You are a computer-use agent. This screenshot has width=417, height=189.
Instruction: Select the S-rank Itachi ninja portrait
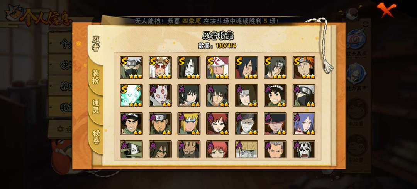tap(275, 67)
